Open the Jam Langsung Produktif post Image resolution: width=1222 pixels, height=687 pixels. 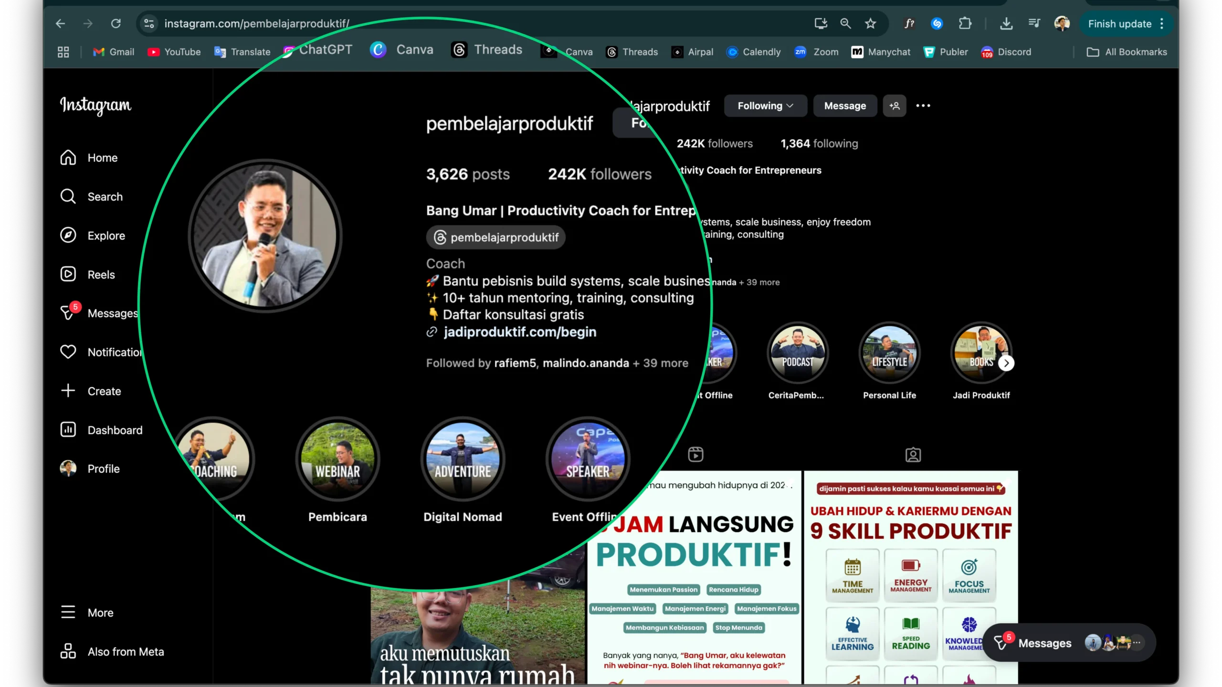[694, 577]
